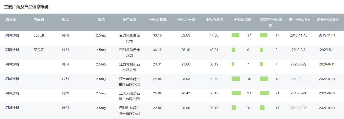The height and width of the screenshot is (119, 344).
Task: Select the 主要厂商及产品信息概览 section title
Action: point(26,7)
